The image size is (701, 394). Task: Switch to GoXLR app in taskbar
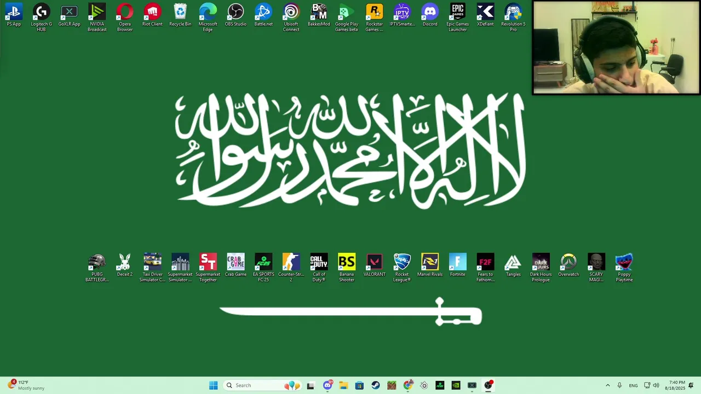coord(472,385)
